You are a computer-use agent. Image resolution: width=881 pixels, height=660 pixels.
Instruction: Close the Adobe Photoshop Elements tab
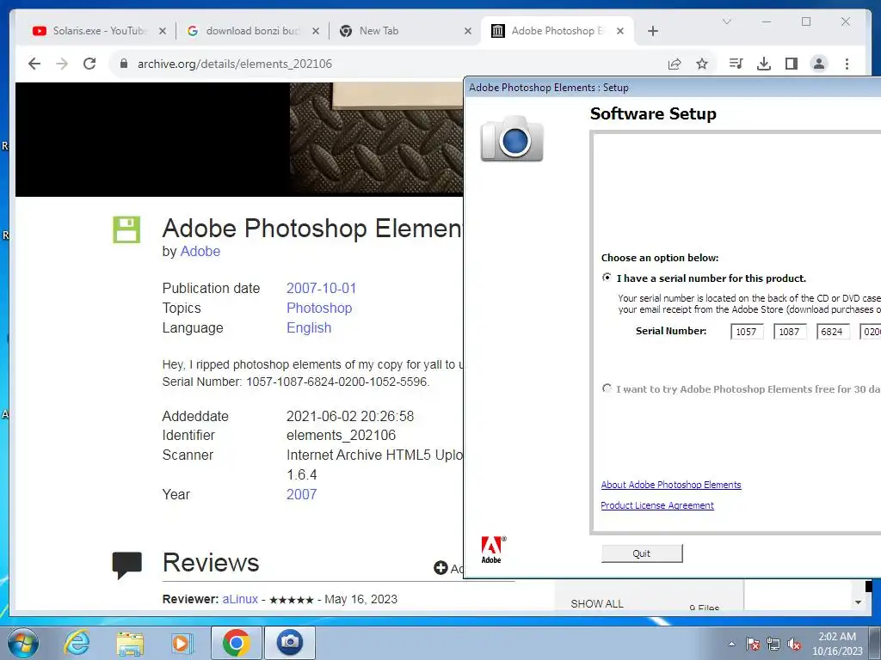(x=619, y=31)
